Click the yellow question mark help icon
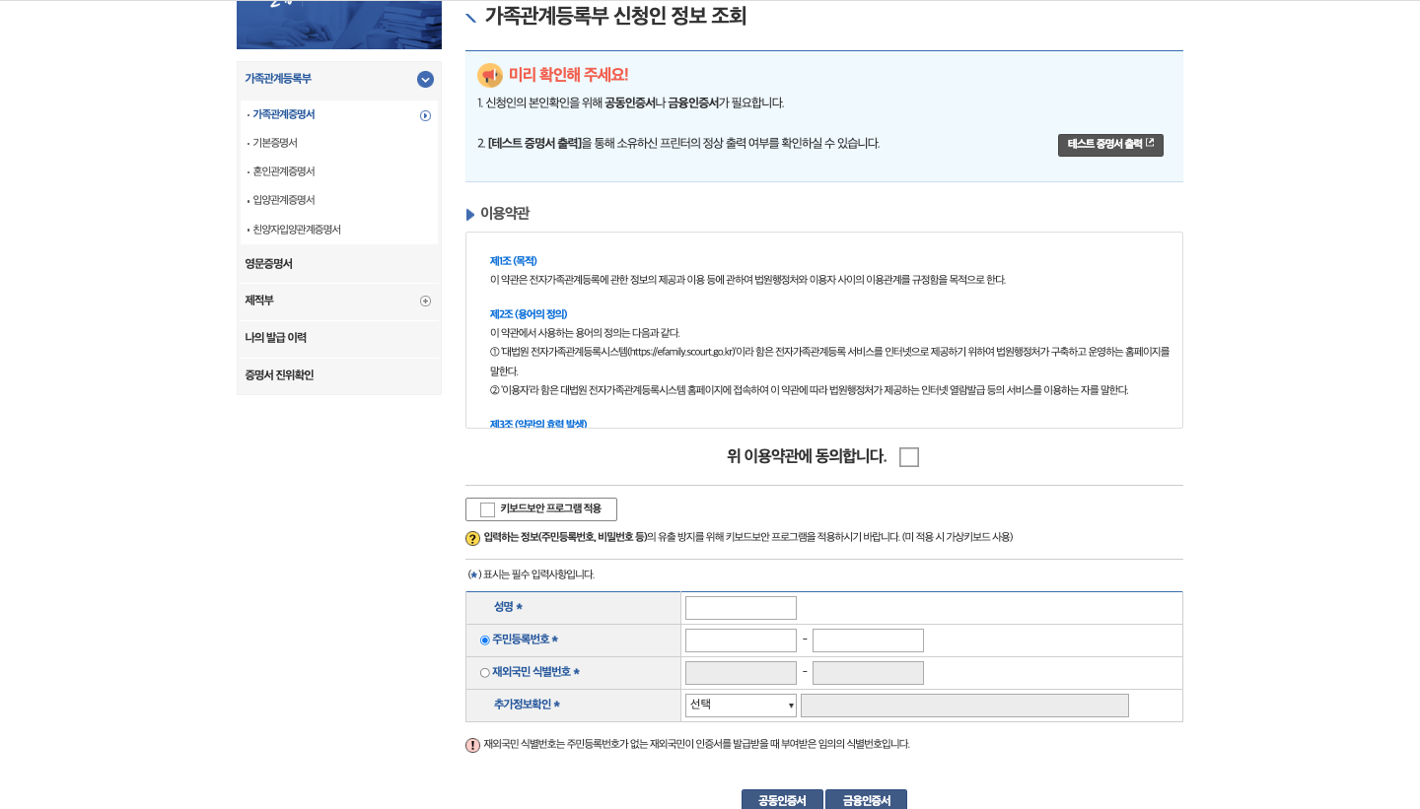 (x=472, y=538)
